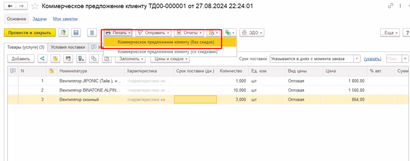Open Срок поставки combo box arrow
This screenshot has width=410, height=161.
(x=357, y=59)
